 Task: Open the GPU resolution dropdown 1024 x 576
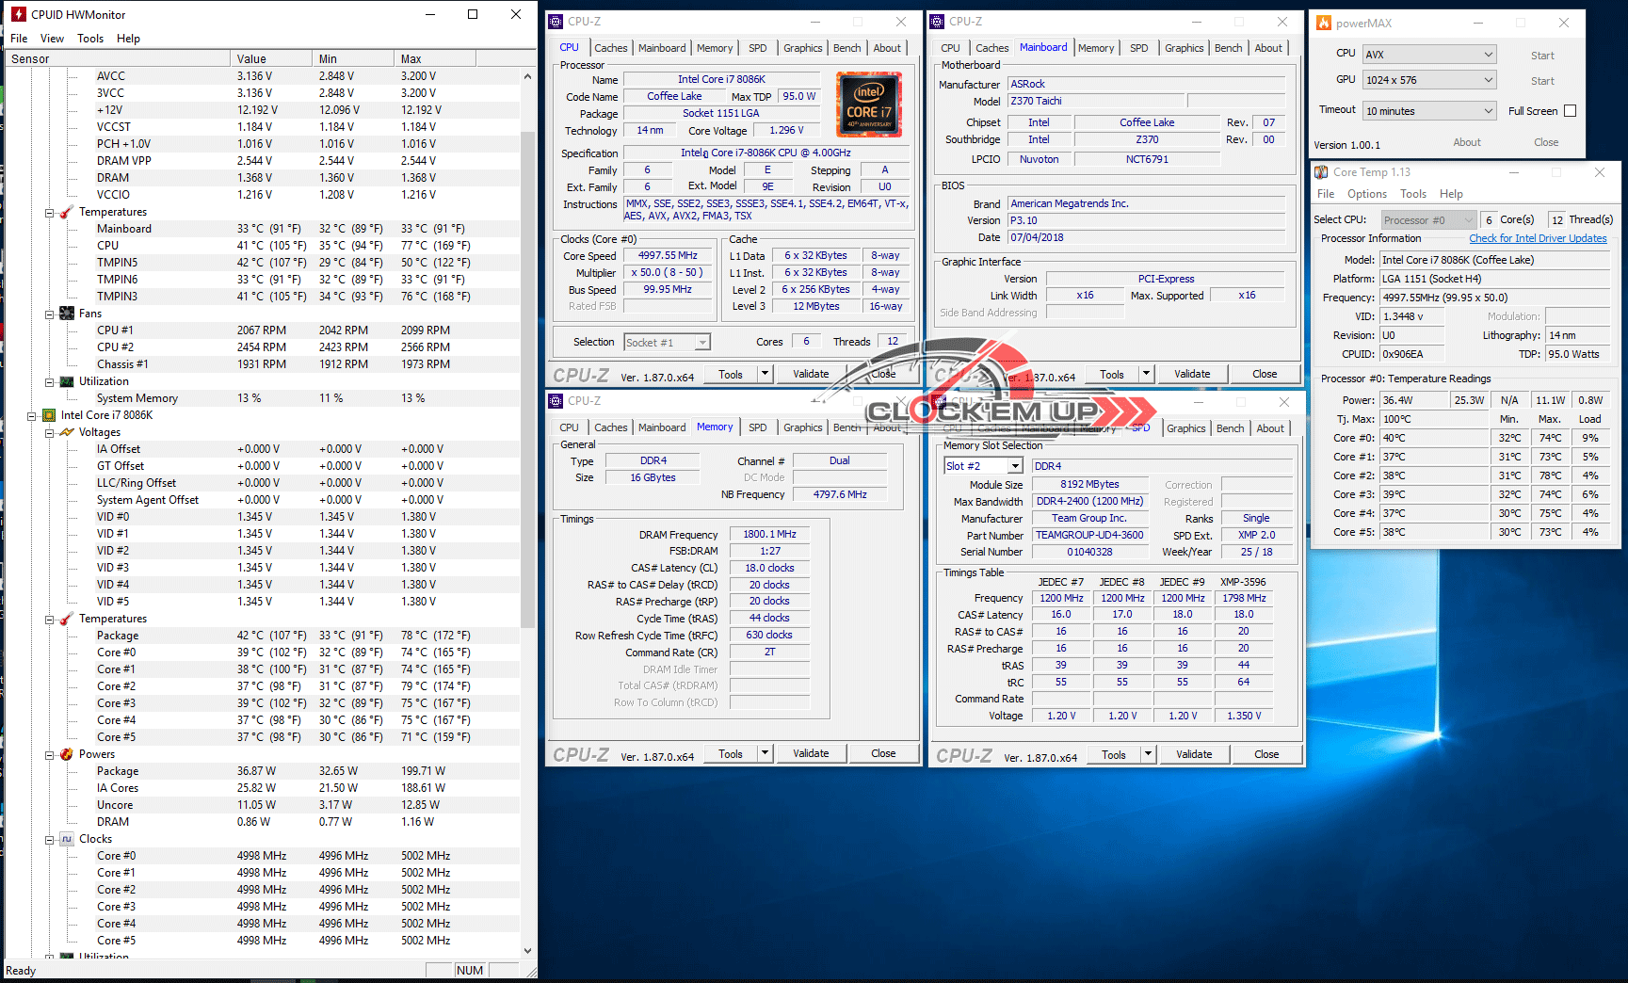coord(1429,80)
